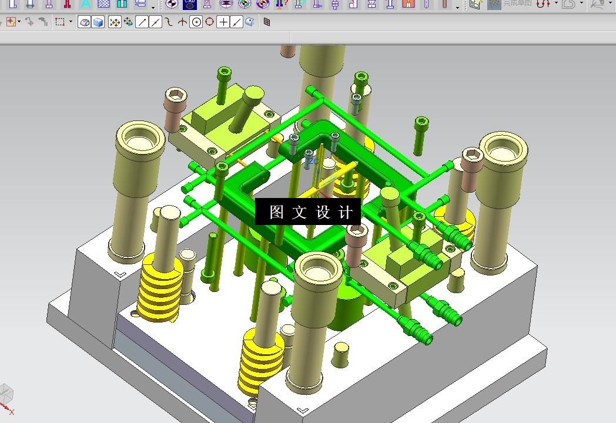Open the rectangle selection method dropdown

click(x=71, y=22)
